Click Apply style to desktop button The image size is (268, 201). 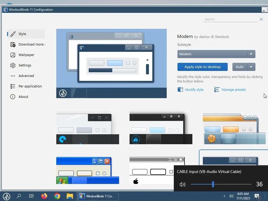[x=202, y=67]
